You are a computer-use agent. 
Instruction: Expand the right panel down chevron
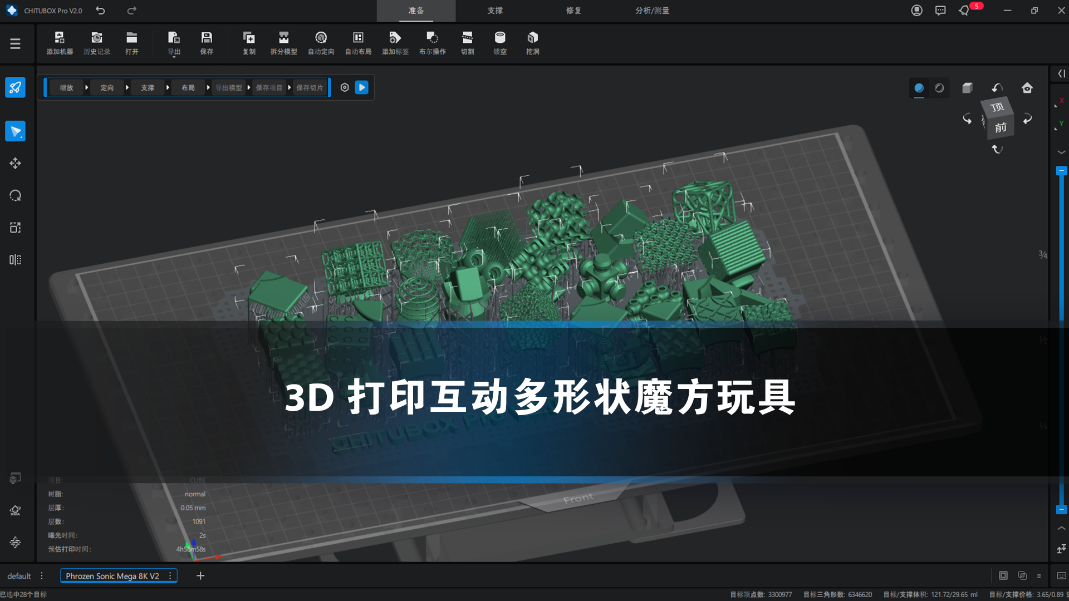(1061, 152)
